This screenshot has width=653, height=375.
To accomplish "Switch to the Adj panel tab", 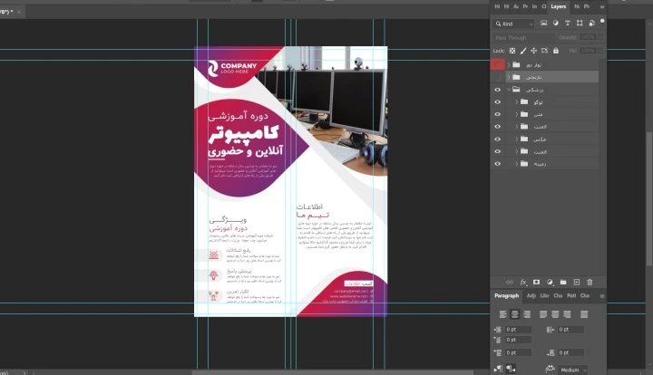I will pyautogui.click(x=531, y=295).
